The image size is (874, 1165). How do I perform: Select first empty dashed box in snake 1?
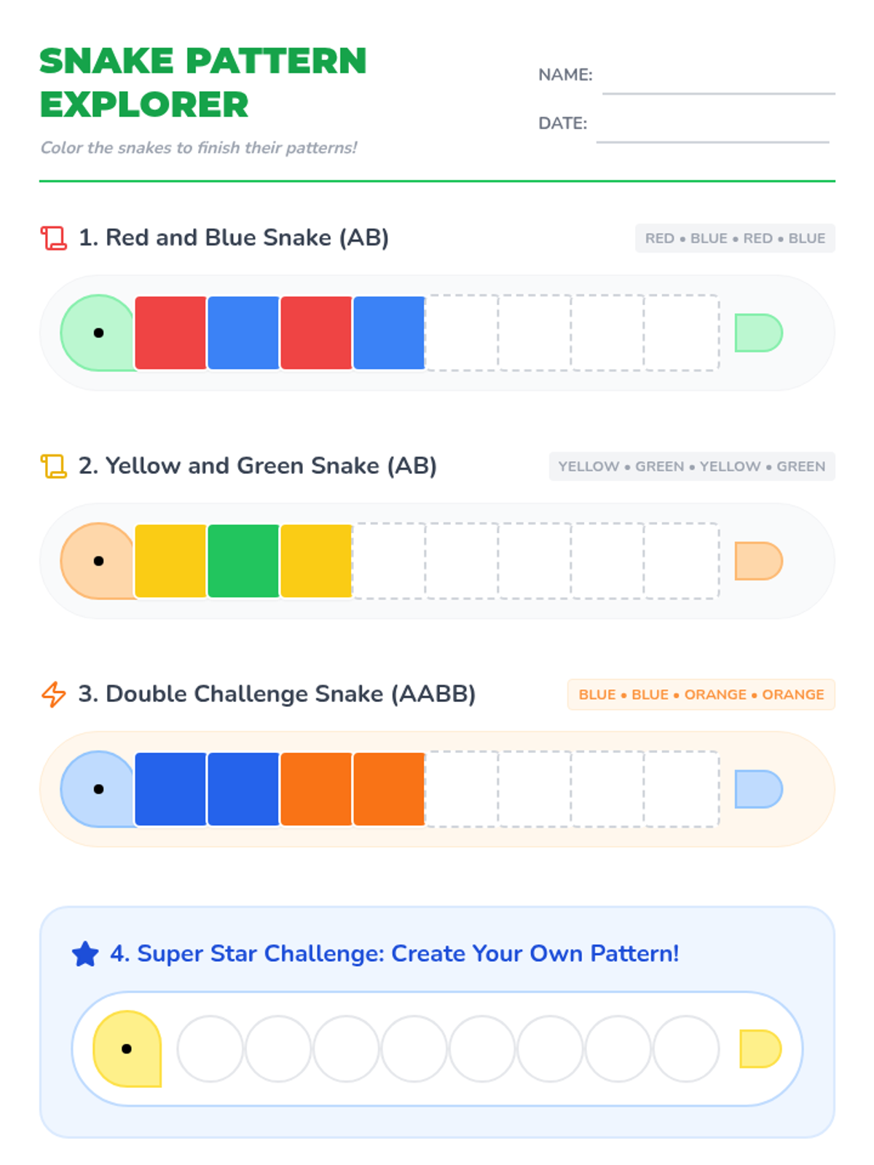click(462, 333)
